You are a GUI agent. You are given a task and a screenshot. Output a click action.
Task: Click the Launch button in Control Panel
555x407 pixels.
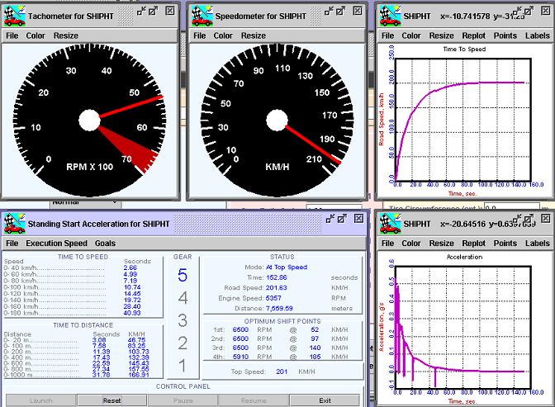point(40,400)
